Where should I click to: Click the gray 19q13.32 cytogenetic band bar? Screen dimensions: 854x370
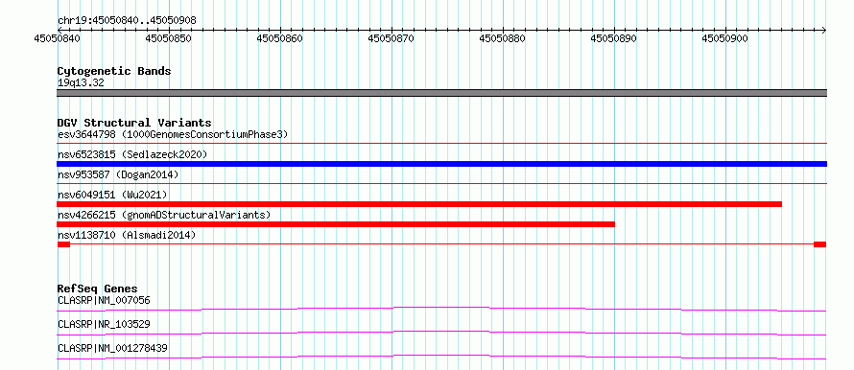click(x=441, y=93)
